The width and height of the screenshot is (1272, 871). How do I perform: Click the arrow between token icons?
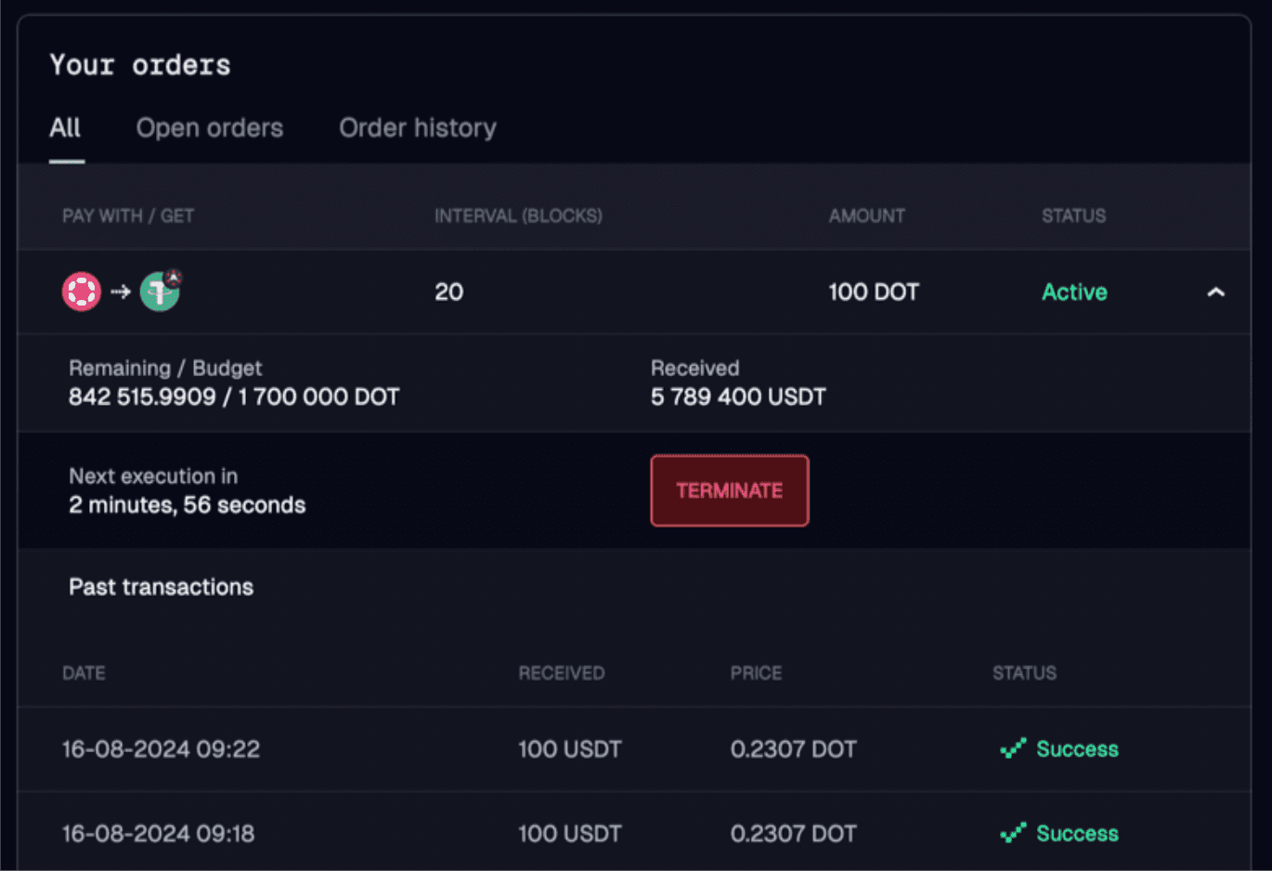click(x=121, y=292)
